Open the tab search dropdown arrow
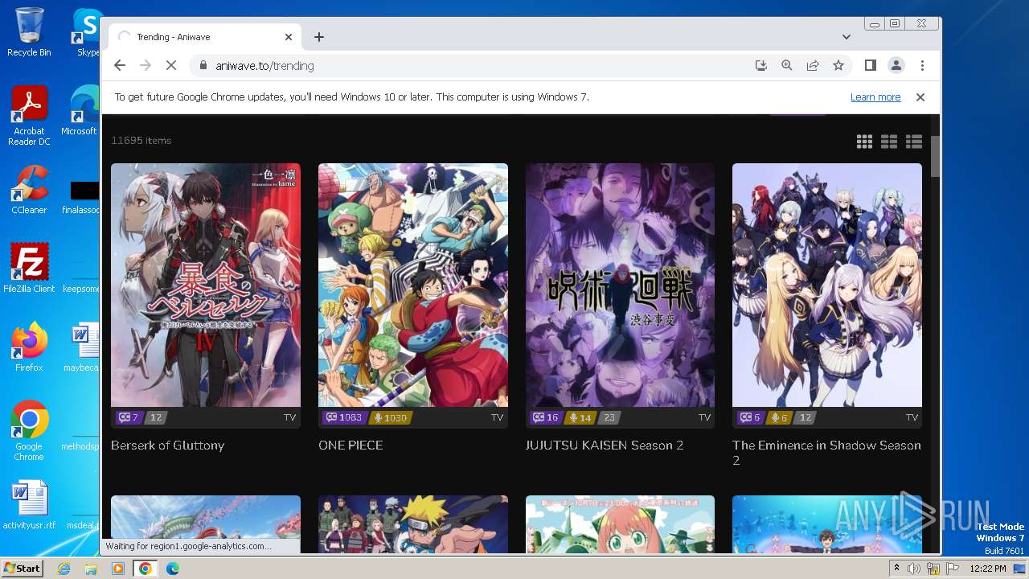This screenshot has width=1029, height=579. [847, 37]
